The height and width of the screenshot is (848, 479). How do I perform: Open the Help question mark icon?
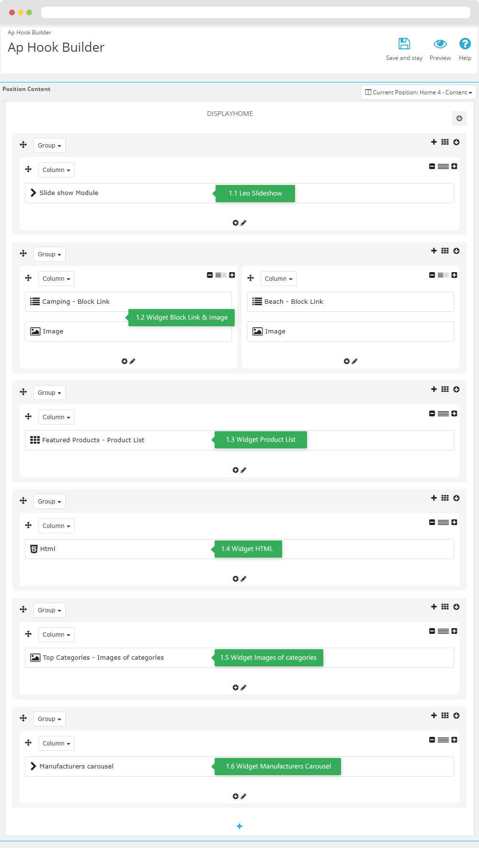tap(465, 44)
